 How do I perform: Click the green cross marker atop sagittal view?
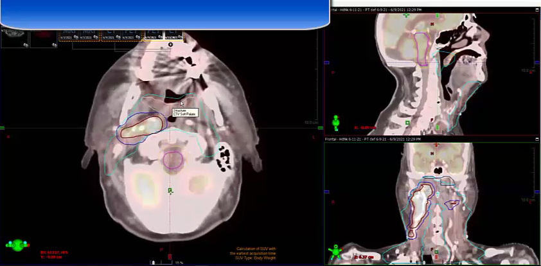(x=407, y=15)
